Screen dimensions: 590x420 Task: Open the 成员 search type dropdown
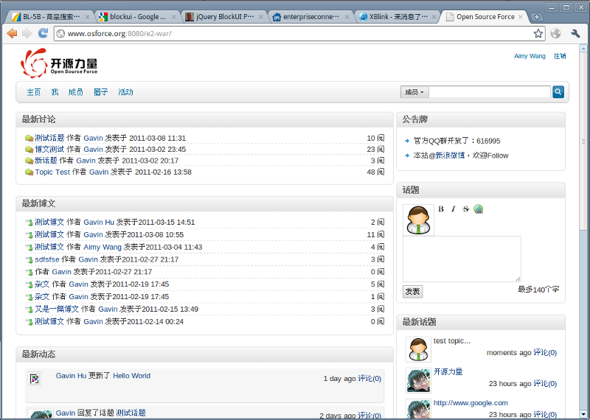(414, 92)
